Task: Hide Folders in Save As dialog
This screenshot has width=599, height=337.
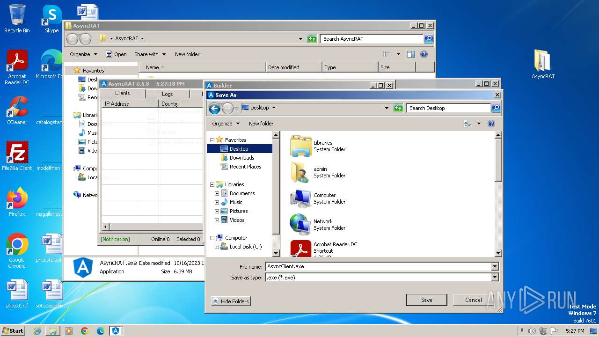Action: (231, 301)
